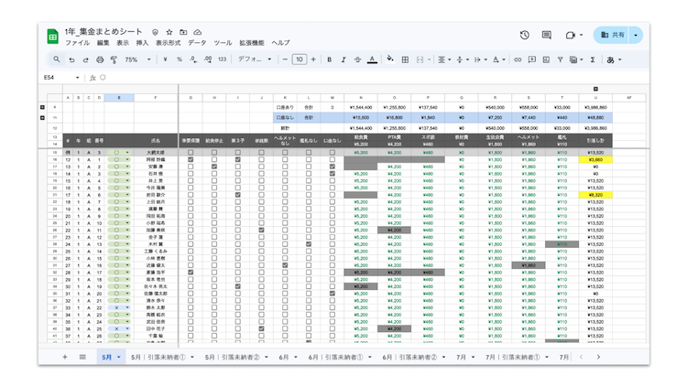Open the comments panel icon
Screen dimensions: 687x386
[x=547, y=35]
